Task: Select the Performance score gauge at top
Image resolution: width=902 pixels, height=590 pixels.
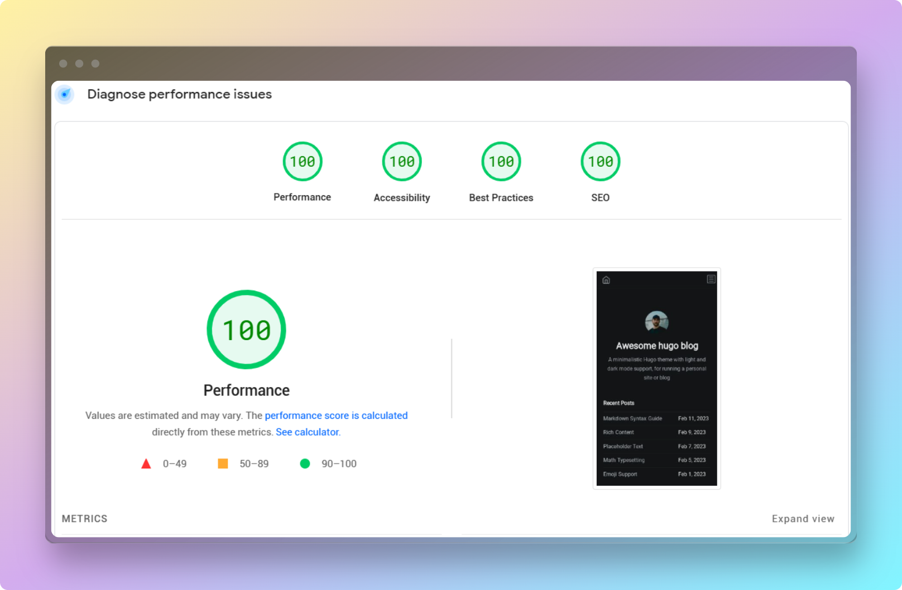Action: [302, 162]
